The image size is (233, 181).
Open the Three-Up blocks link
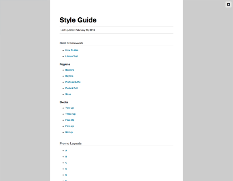(x=70, y=114)
